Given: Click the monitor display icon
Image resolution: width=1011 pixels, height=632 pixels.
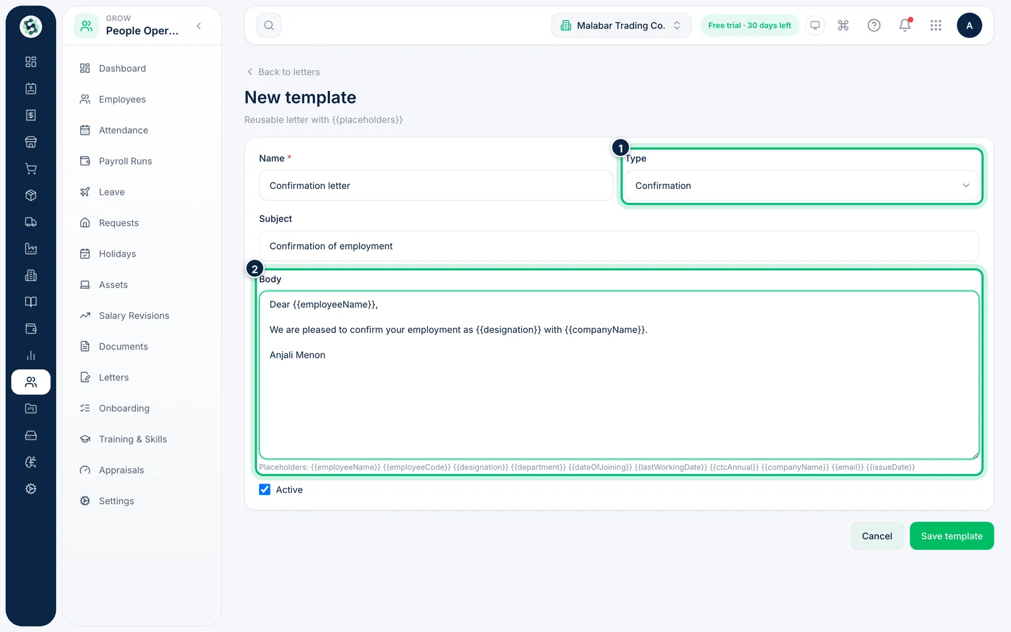Looking at the screenshot, I should 815,25.
